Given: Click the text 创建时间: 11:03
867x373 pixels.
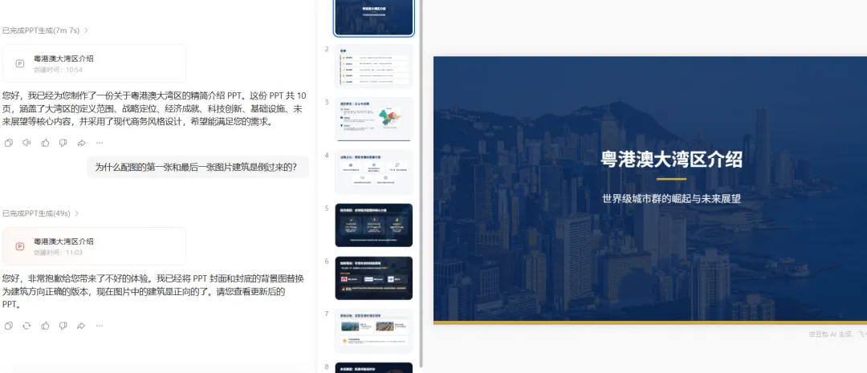Looking at the screenshot, I should coord(58,253).
